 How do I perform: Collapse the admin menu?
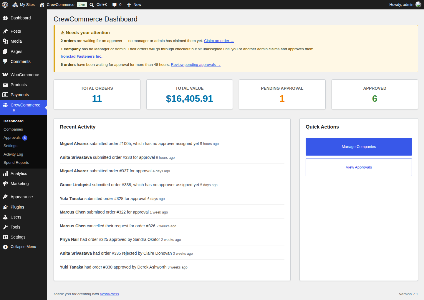click(24, 247)
